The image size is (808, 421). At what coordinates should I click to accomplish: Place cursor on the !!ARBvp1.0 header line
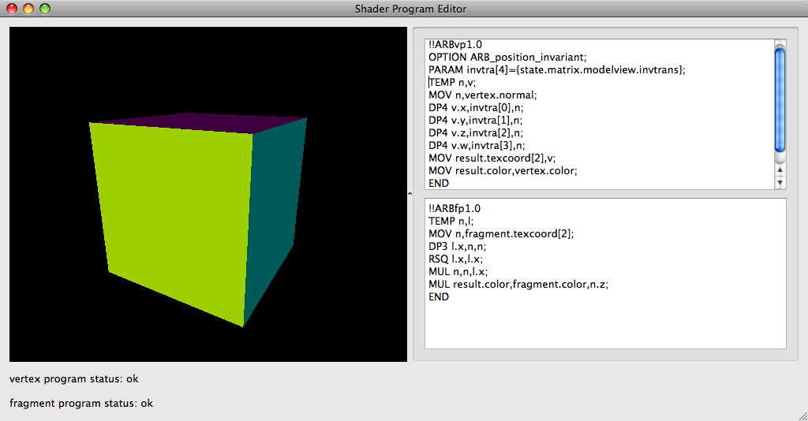click(x=454, y=44)
